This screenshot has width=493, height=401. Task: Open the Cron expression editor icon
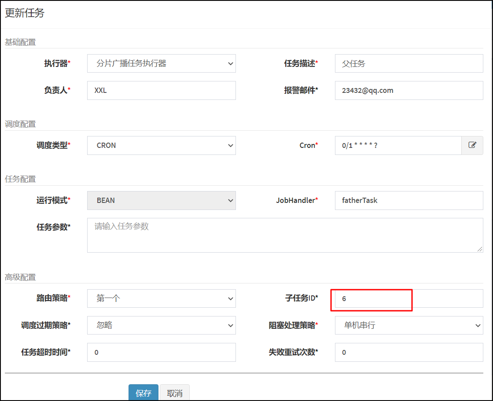click(x=472, y=145)
